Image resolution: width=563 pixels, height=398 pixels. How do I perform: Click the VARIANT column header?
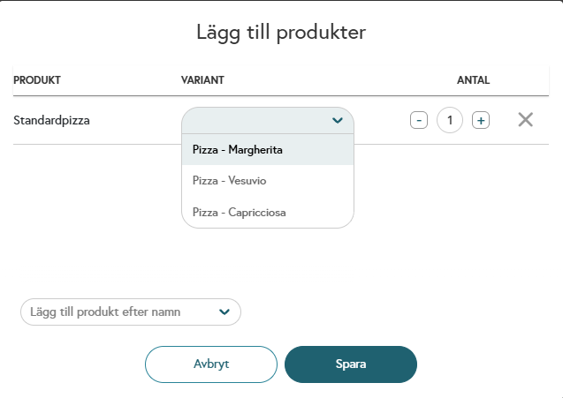tap(202, 80)
